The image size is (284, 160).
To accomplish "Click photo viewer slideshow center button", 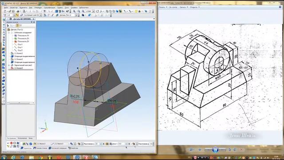I will [215, 150].
